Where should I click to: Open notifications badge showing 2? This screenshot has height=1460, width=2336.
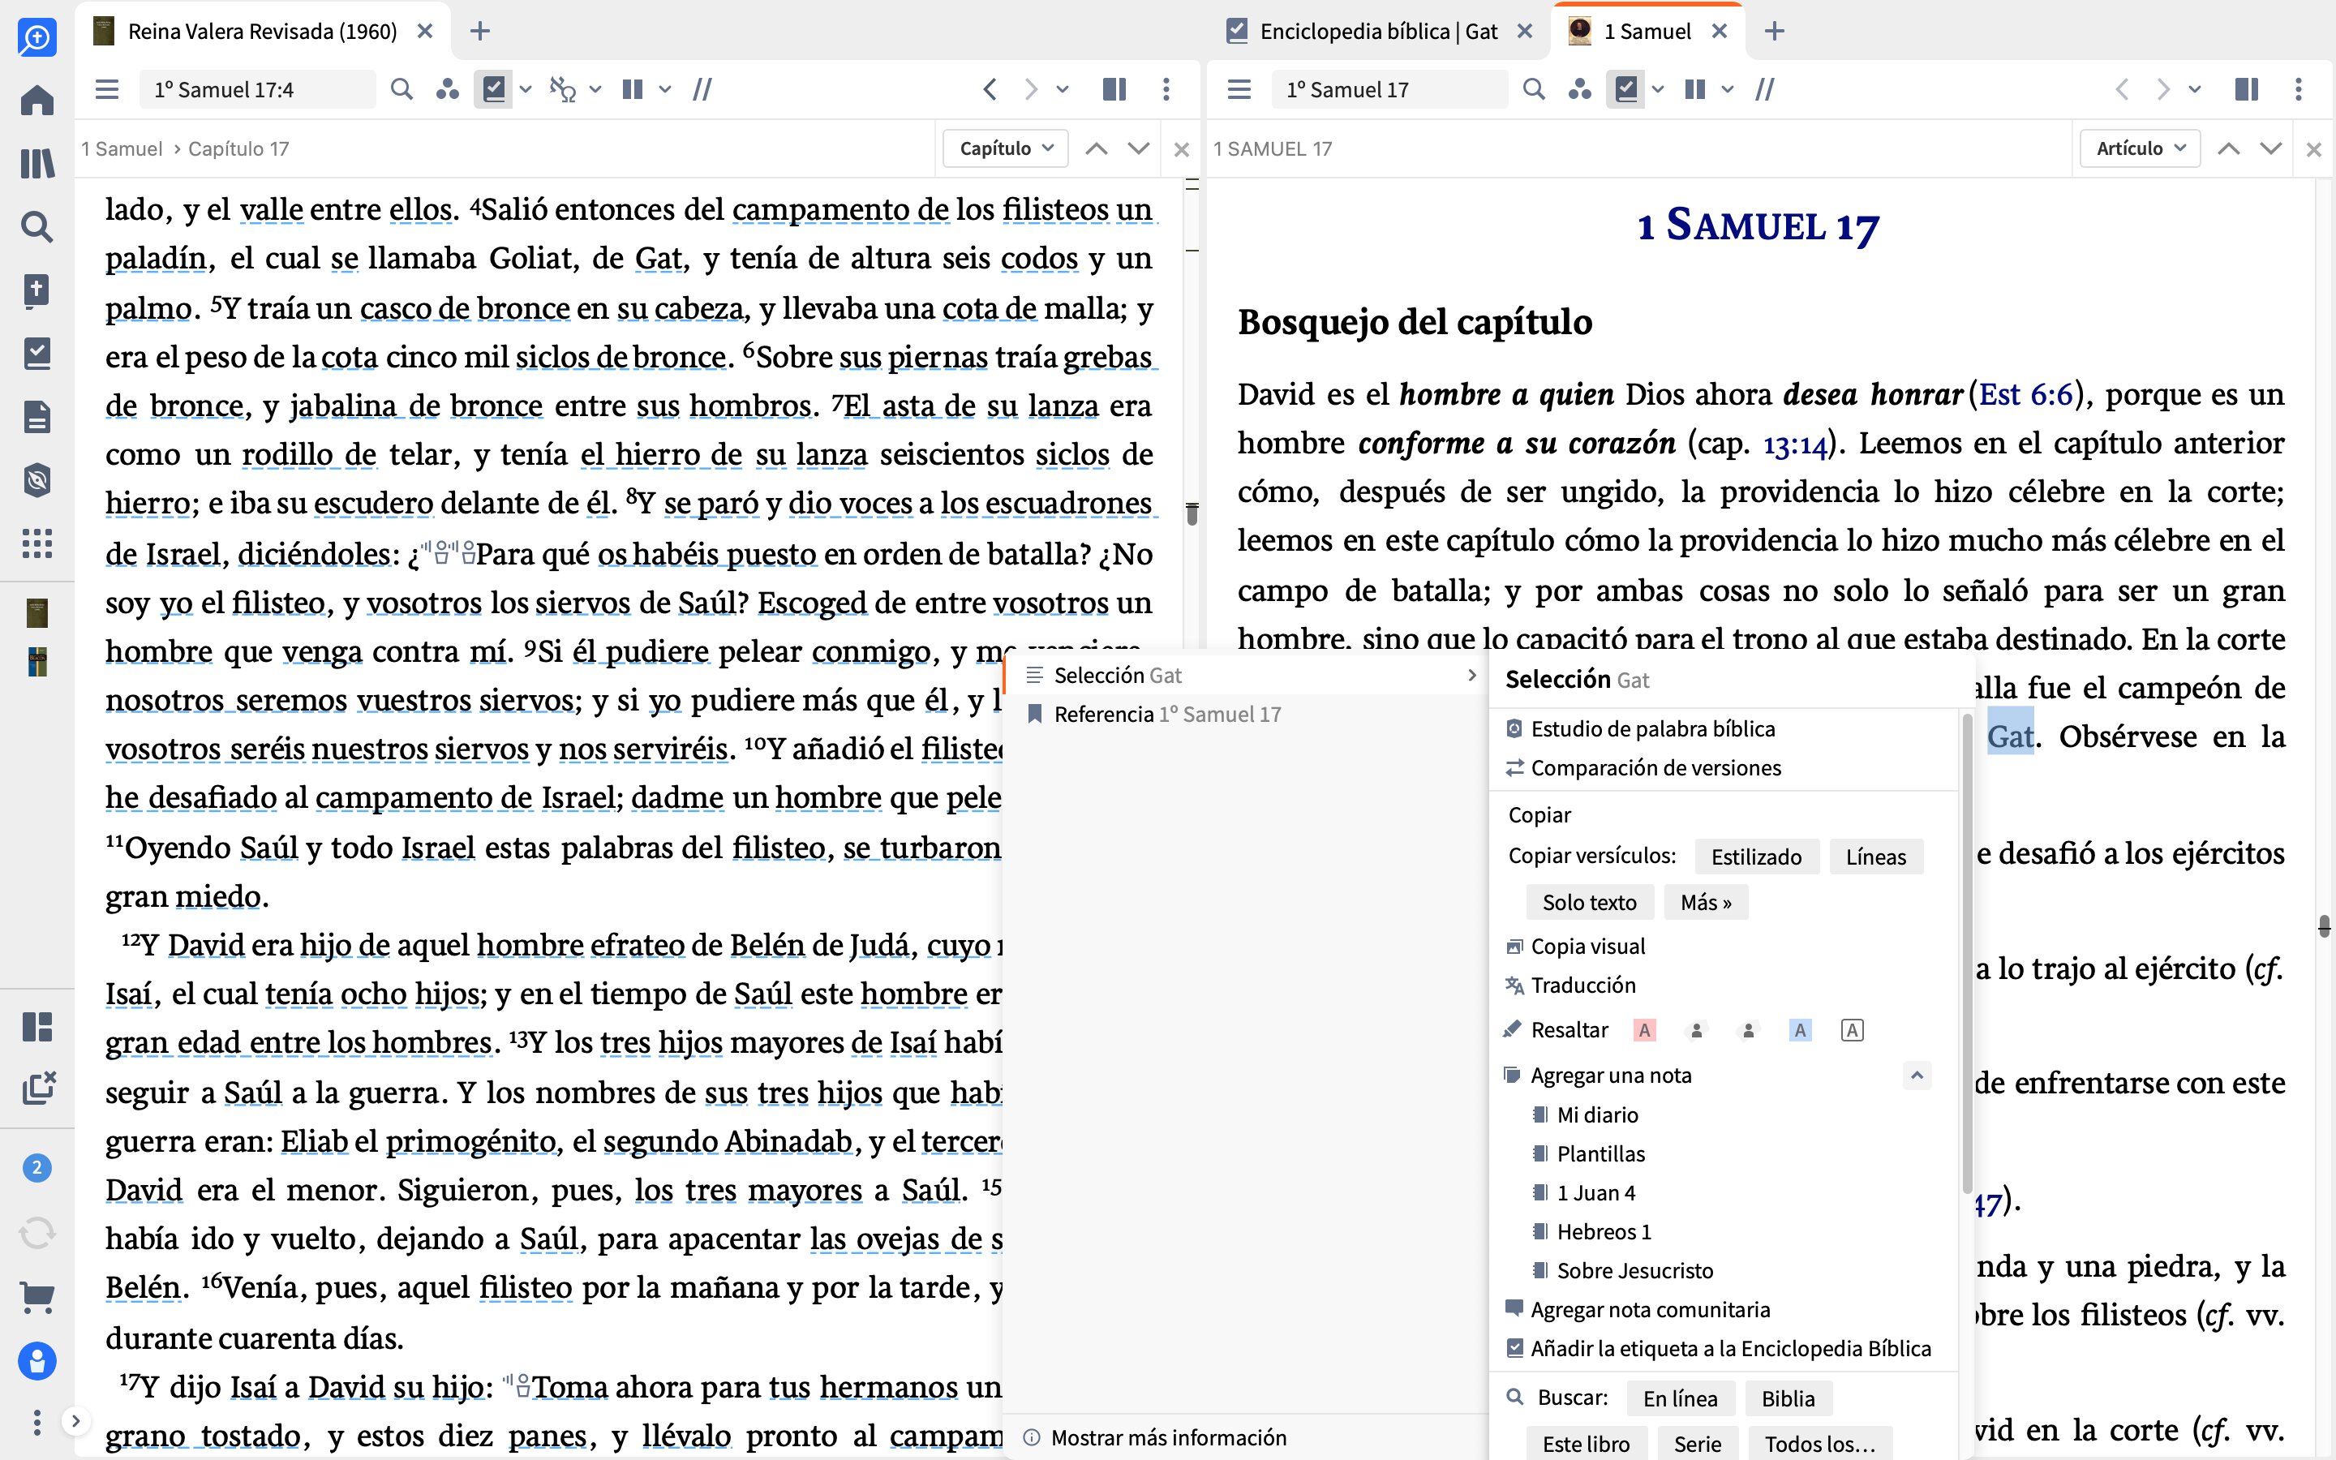[36, 1167]
